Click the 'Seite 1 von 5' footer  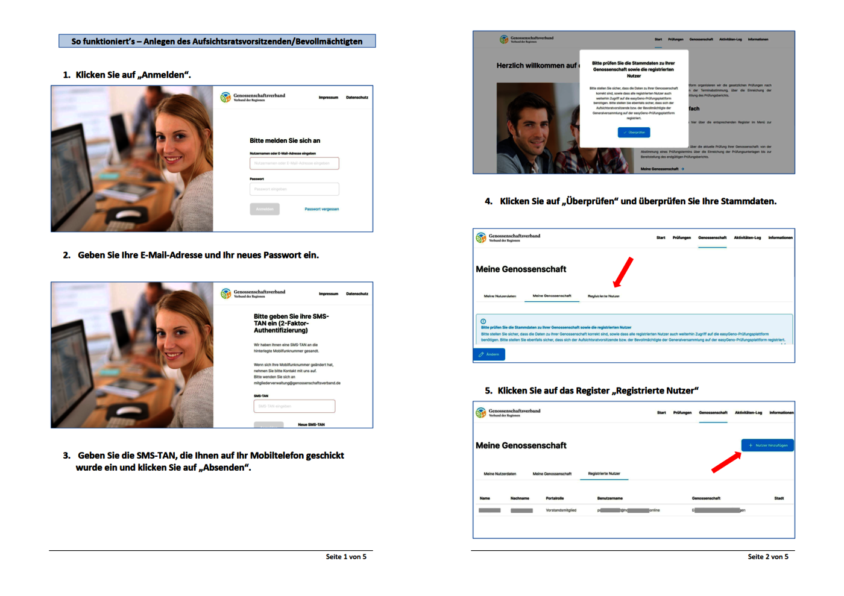click(x=346, y=557)
